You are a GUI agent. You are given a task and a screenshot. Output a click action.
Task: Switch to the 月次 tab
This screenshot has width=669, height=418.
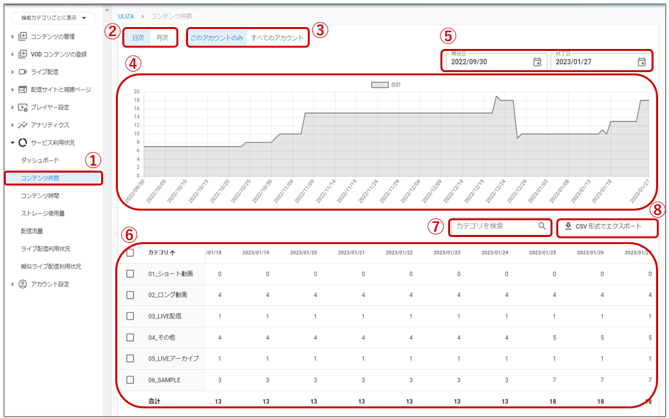coord(162,38)
